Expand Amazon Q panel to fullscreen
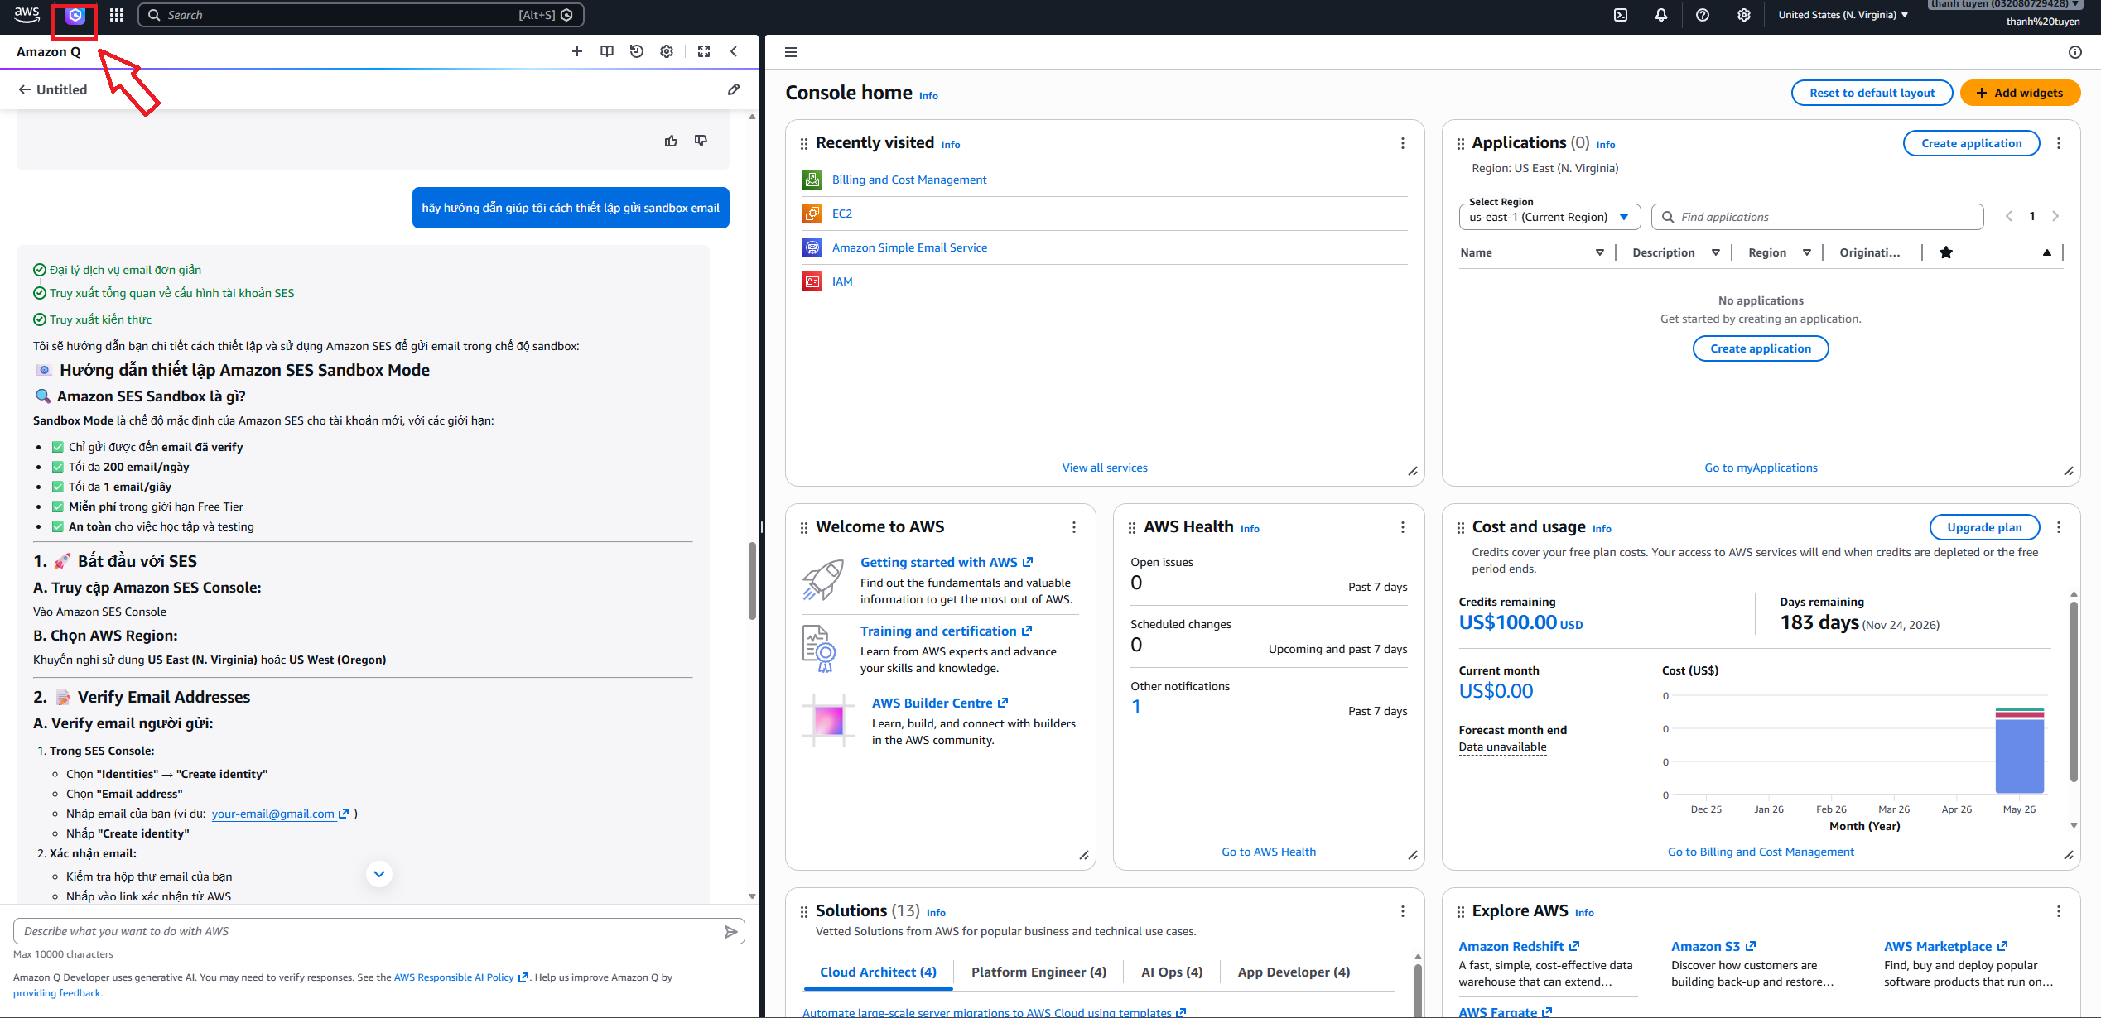2101x1018 pixels. tap(704, 51)
